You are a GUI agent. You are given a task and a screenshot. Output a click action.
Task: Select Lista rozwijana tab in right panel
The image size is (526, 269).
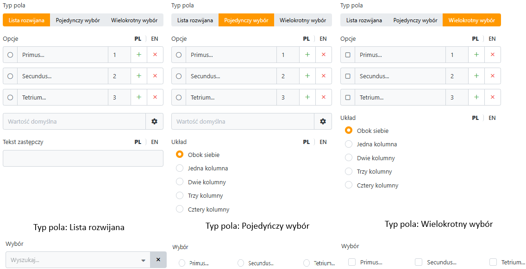coord(364,20)
